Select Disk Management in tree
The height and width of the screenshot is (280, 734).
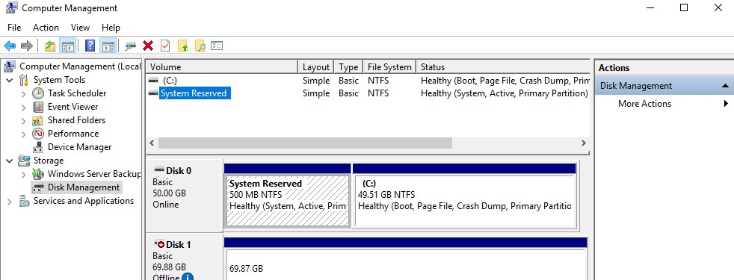click(x=84, y=187)
